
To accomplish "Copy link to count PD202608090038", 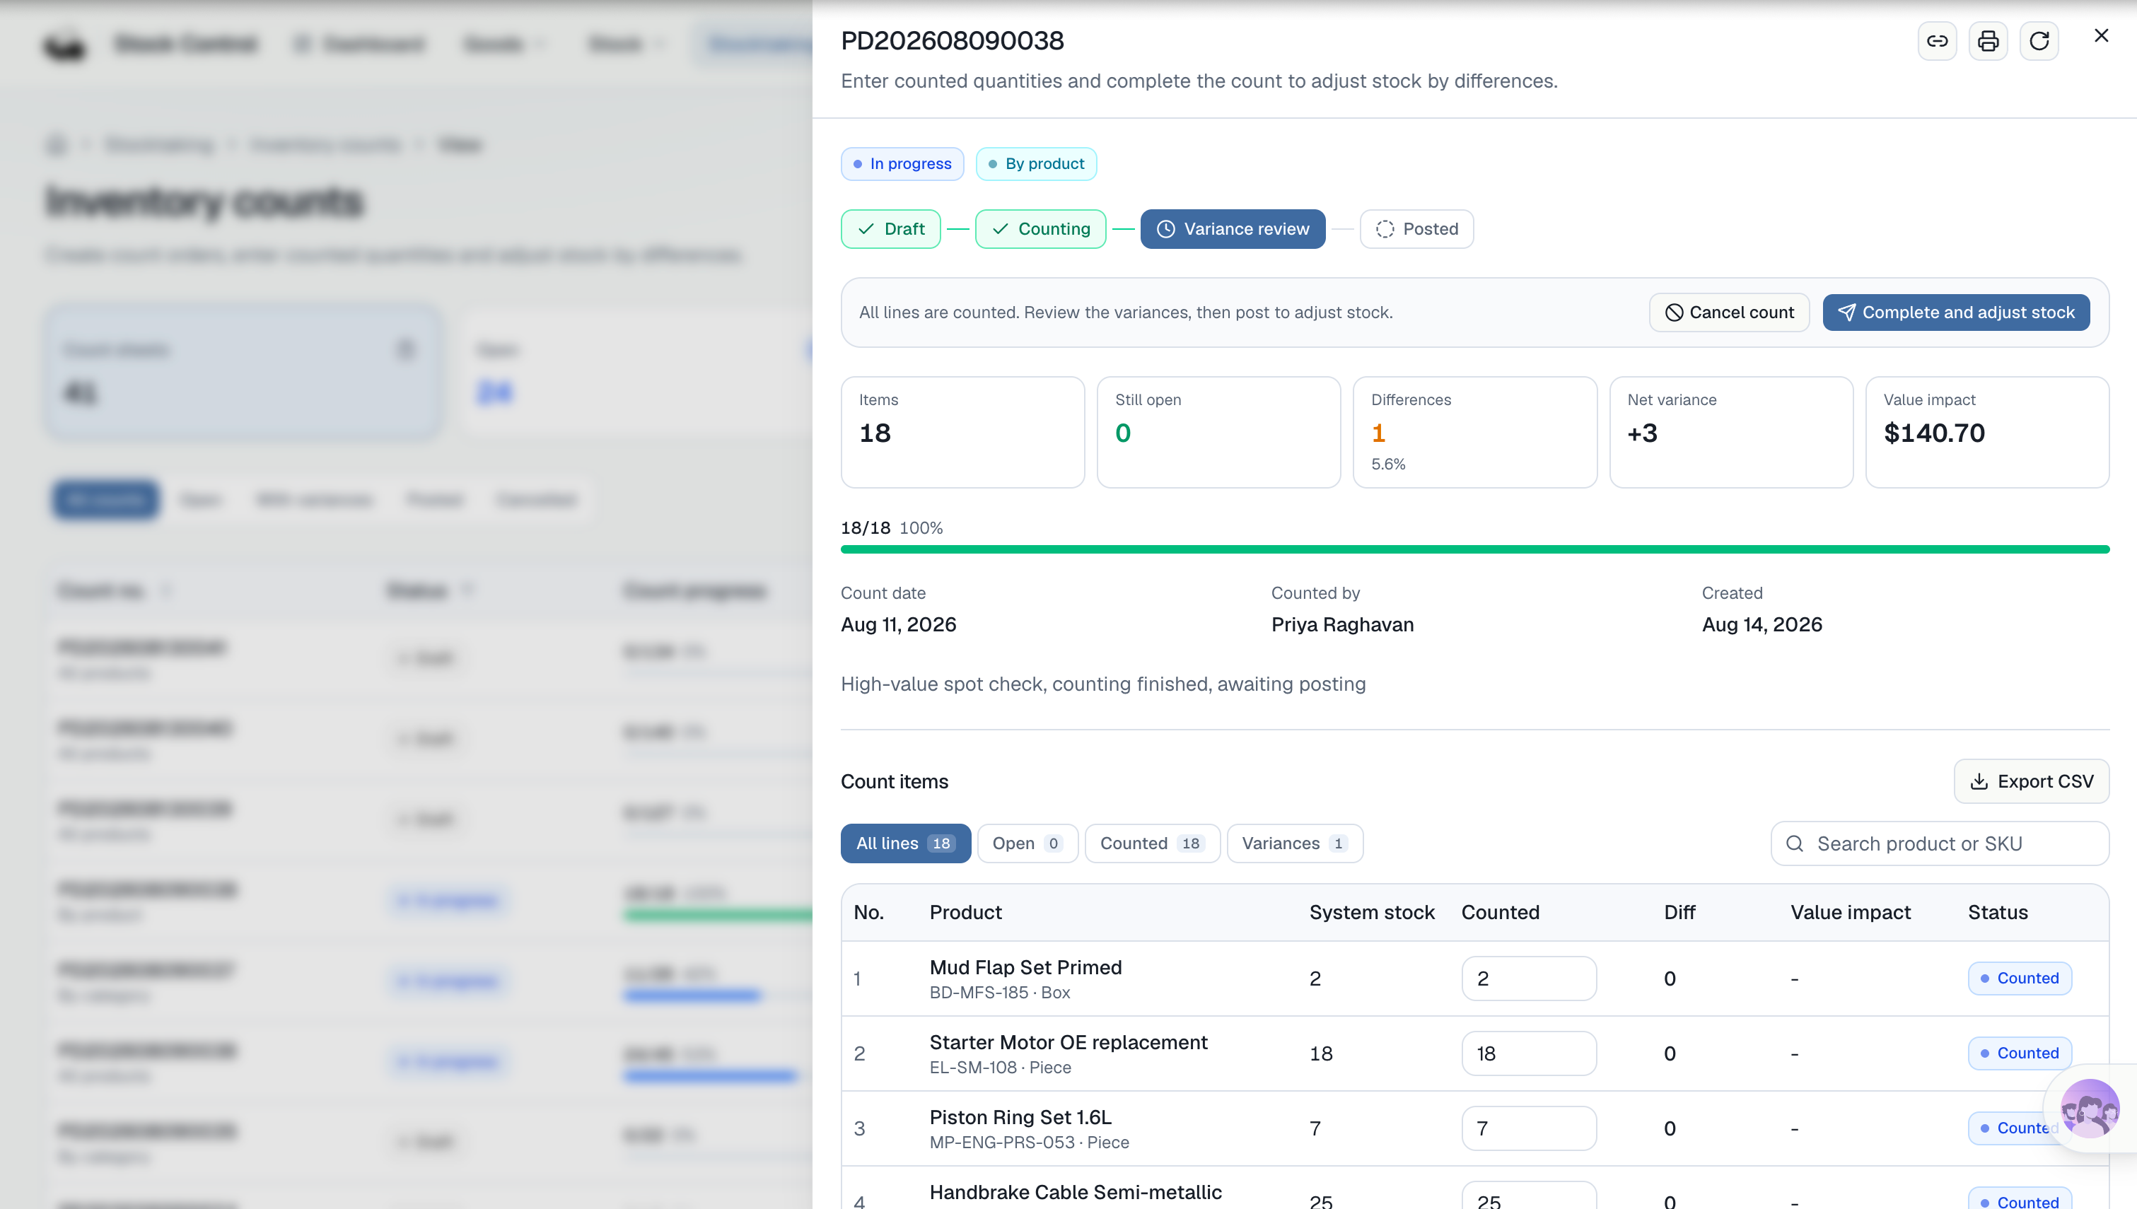I will pyautogui.click(x=1937, y=41).
